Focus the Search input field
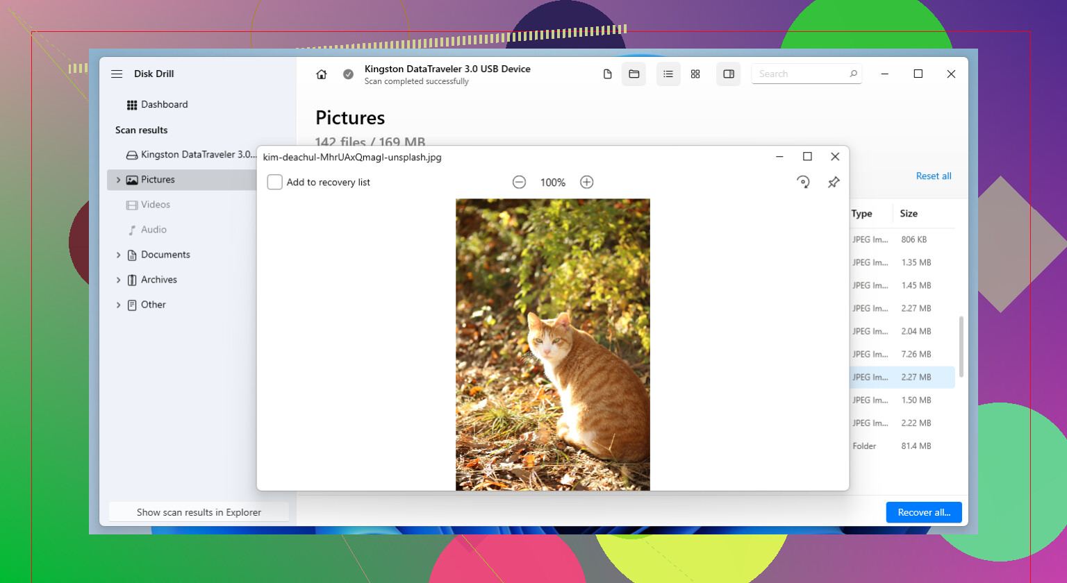 tap(807, 74)
